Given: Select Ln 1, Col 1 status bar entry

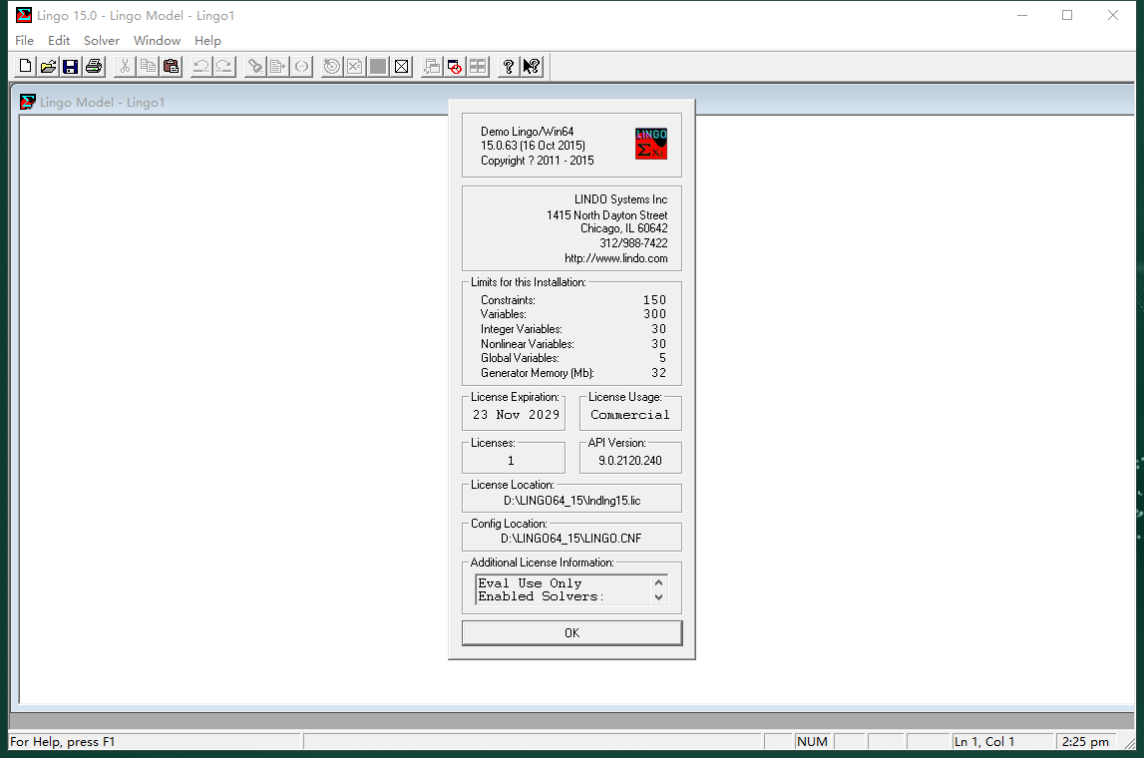Looking at the screenshot, I should click(x=984, y=741).
